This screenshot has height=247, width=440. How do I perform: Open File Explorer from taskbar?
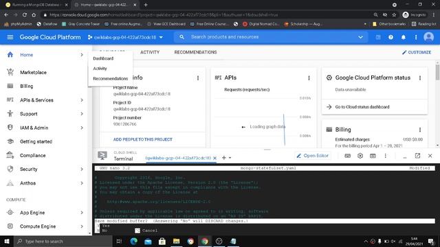coord(176,241)
